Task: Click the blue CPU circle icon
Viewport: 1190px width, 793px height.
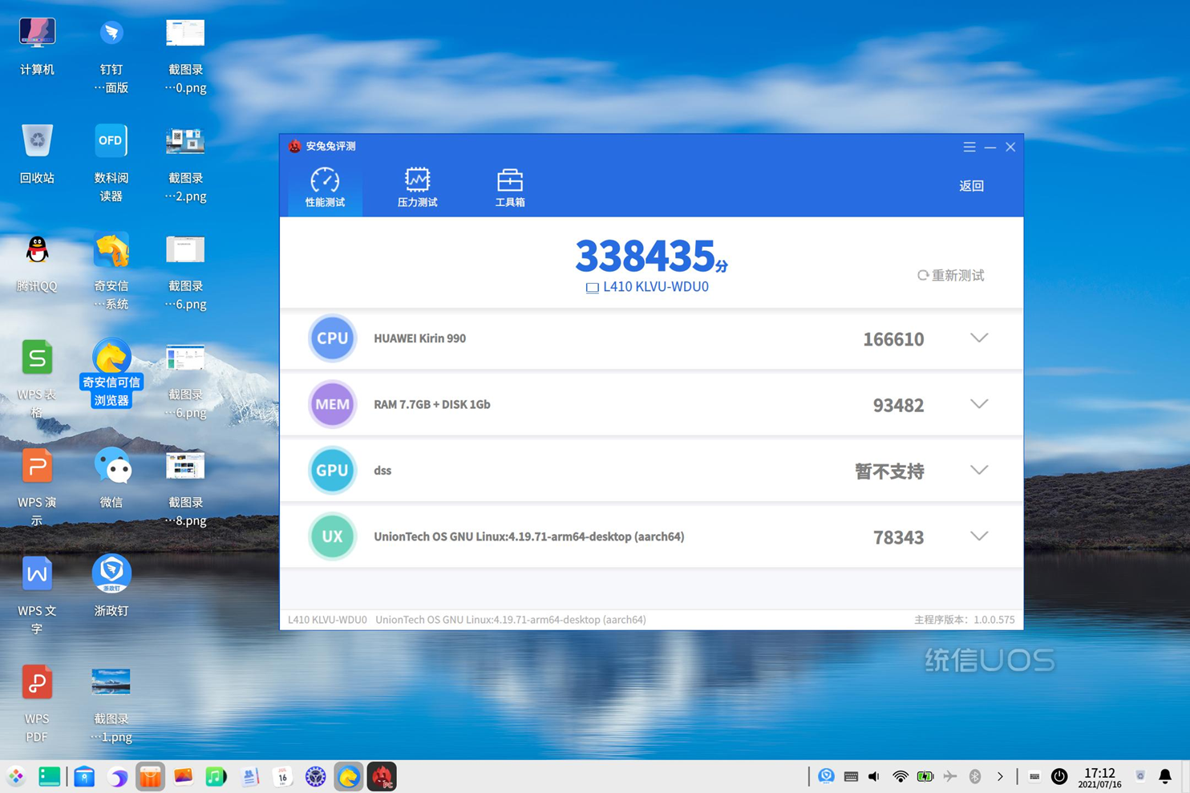Action: [332, 338]
